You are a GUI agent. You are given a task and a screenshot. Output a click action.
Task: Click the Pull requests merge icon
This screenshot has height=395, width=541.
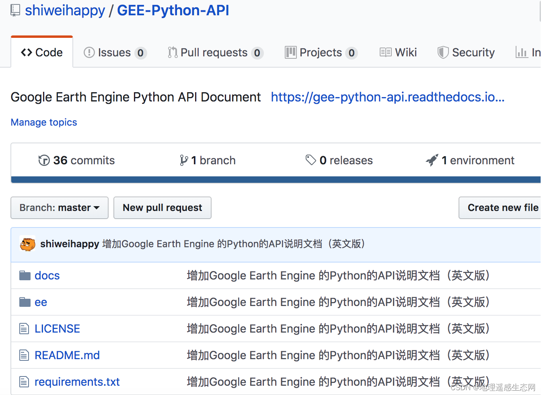point(173,53)
